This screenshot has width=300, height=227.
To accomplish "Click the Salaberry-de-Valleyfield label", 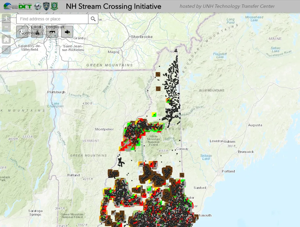I will click(x=29, y=48).
